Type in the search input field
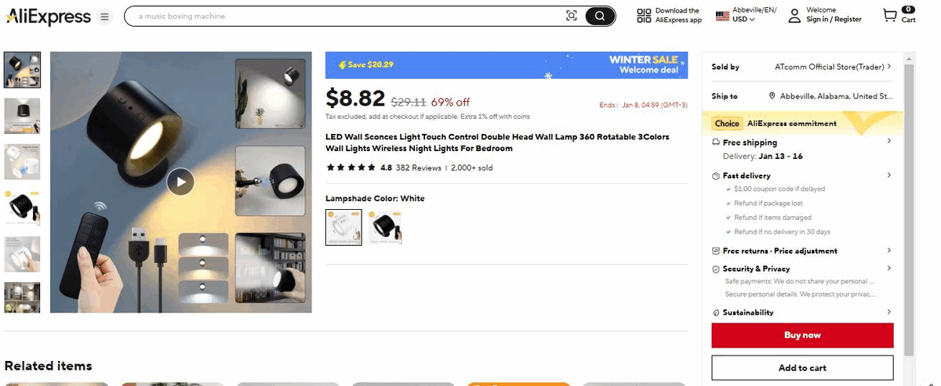Screen dimensions: 941x386 click(345, 16)
